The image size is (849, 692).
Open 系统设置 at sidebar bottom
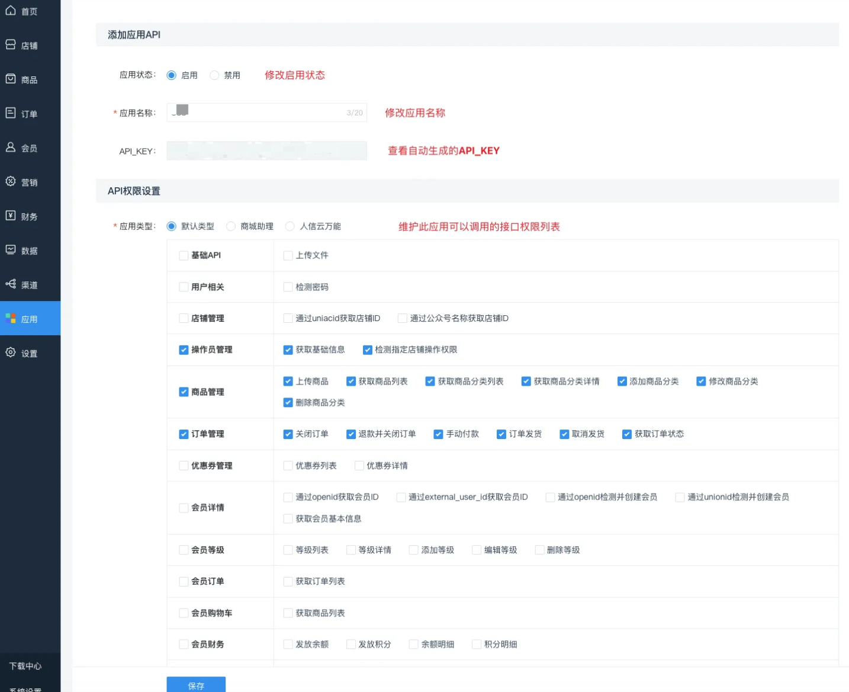pyautogui.click(x=24, y=688)
